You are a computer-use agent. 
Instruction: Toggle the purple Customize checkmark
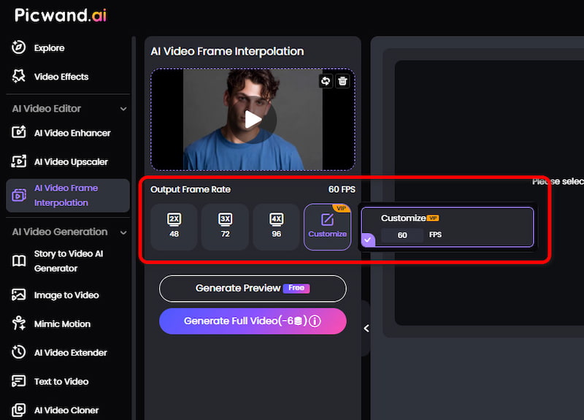click(x=368, y=240)
